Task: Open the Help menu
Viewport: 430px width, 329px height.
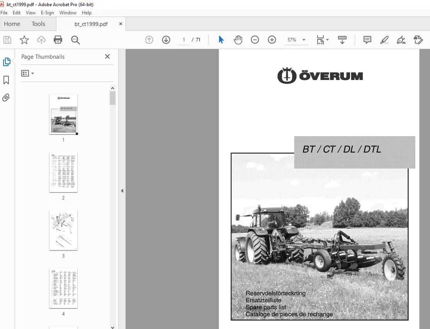Action: (x=87, y=13)
